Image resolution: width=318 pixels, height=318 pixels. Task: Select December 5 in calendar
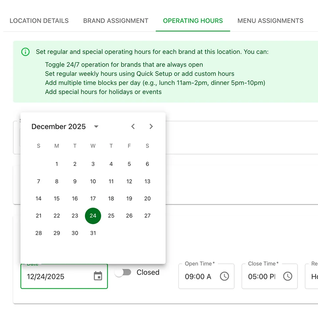point(129,164)
